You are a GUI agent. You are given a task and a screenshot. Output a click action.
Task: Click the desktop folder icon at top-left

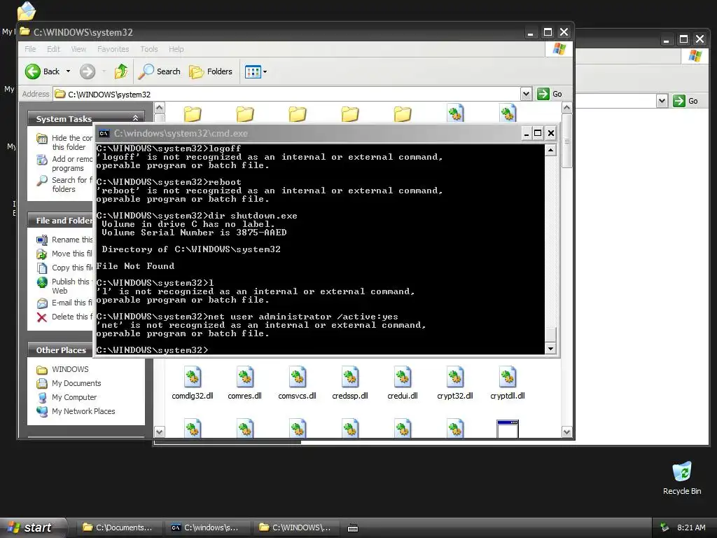pos(26,11)
